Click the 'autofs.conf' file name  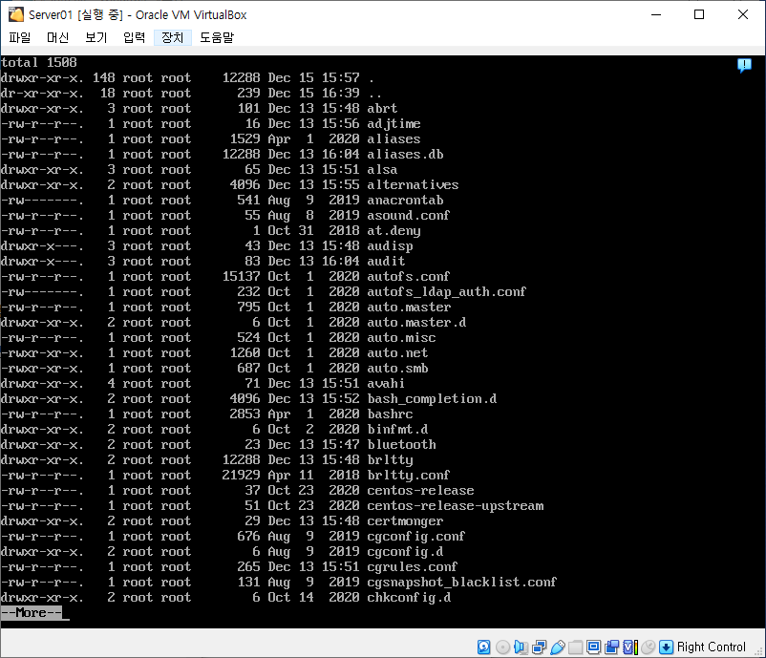point(409,277)
